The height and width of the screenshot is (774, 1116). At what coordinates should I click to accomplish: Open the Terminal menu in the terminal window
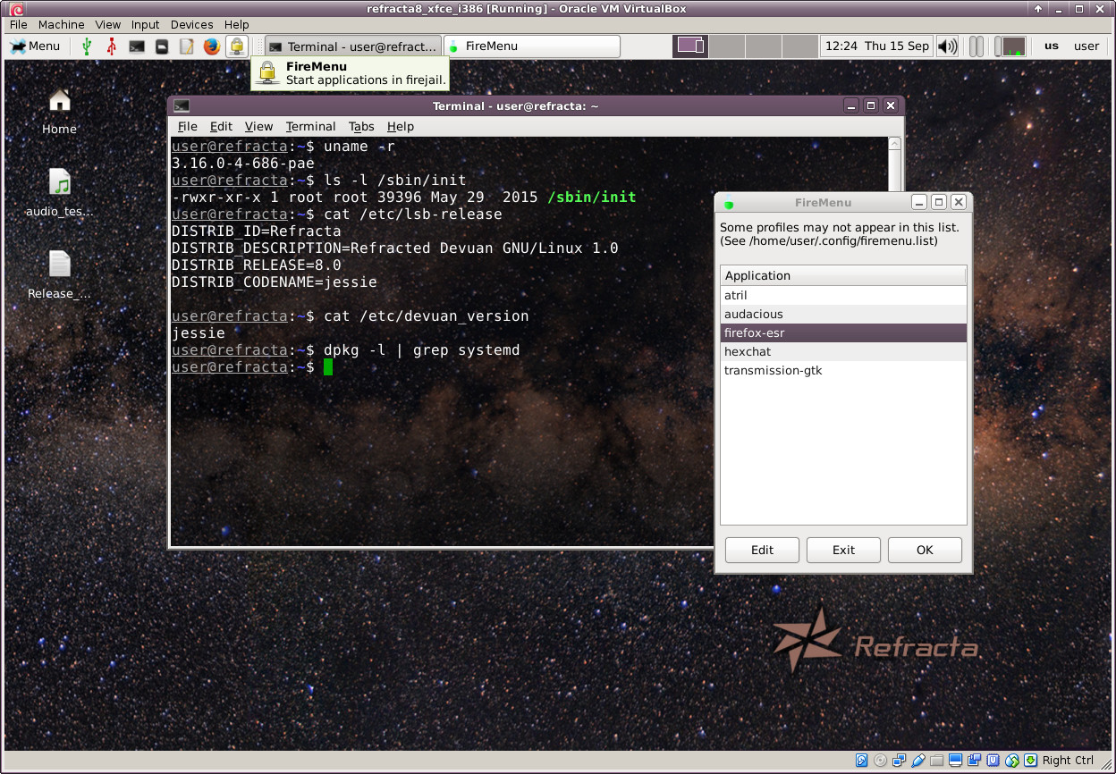(x=310, y=127)
